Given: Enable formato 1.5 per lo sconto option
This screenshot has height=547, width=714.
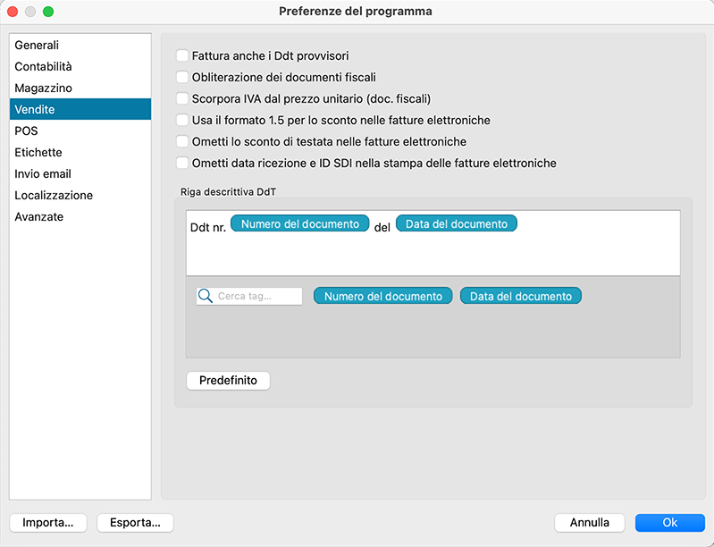Looking at the screenshot, I should pyautogui.click(x=182, y=120).
